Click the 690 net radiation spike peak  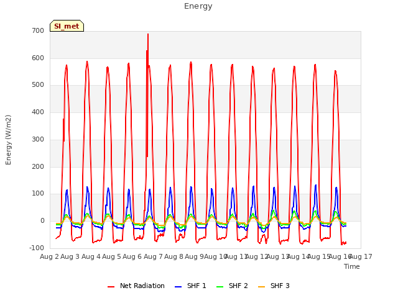pyautogui.click(x=148, y=34)
